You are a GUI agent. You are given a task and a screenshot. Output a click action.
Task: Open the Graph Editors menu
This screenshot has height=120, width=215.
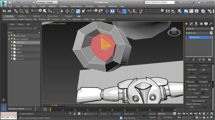[76, 6]
